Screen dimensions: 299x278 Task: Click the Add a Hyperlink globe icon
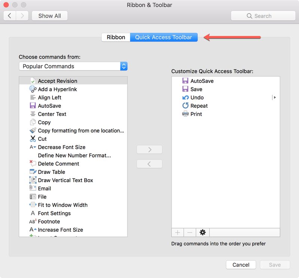33,89
